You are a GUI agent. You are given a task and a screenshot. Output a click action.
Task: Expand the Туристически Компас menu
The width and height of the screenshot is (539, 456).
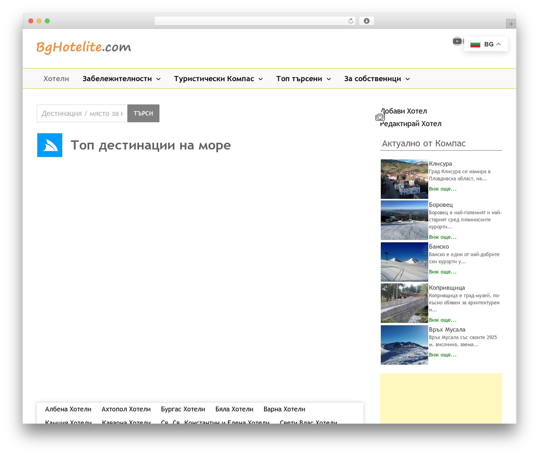point(218,79)
